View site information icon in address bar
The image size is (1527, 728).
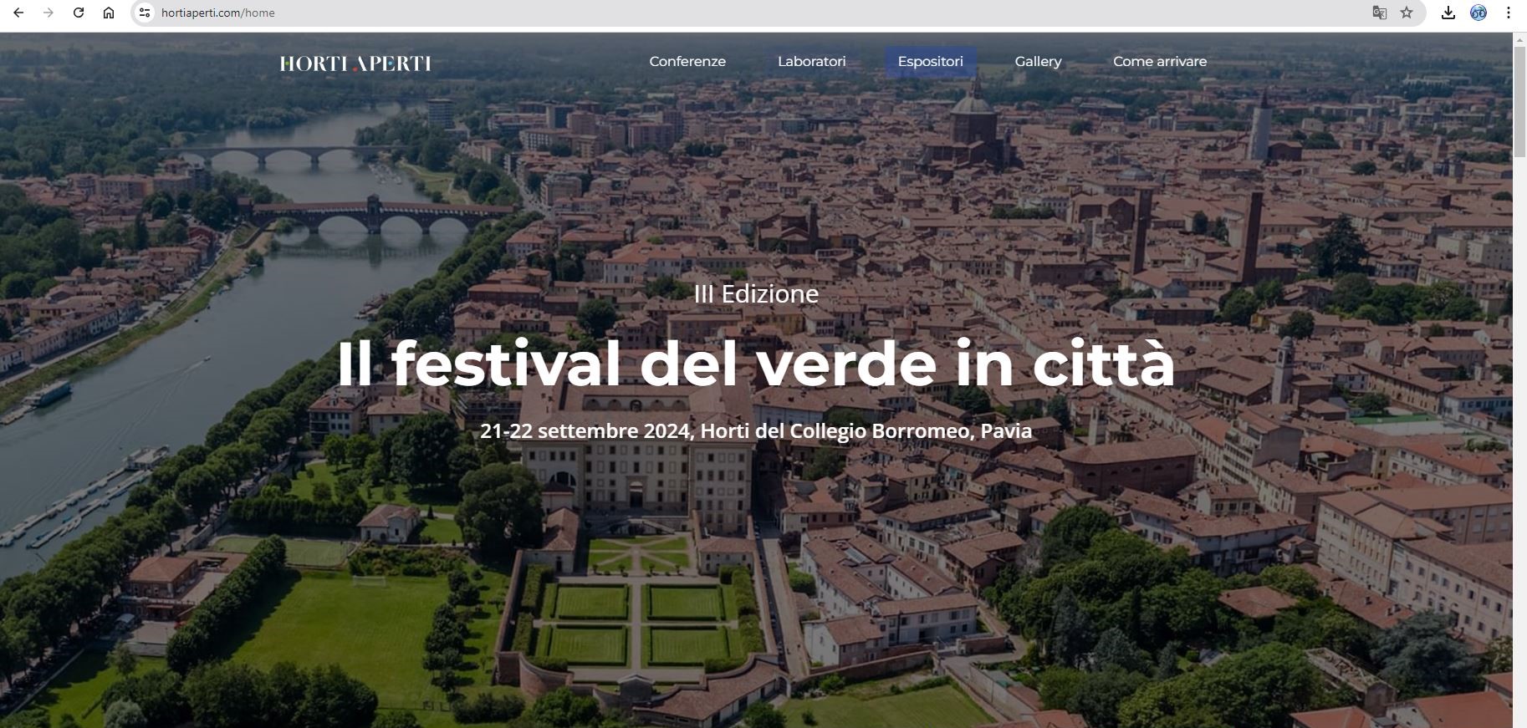point(145,13)
